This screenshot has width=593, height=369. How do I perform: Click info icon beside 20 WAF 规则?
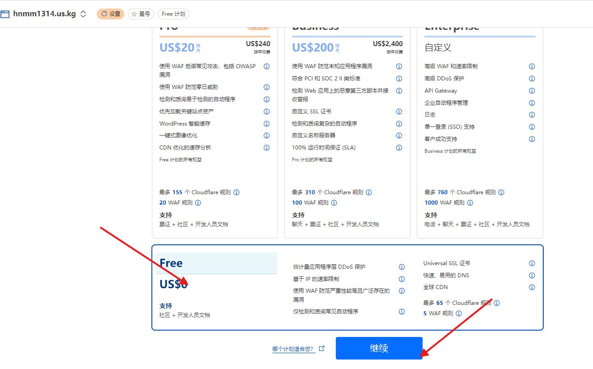tap(198, 203)
